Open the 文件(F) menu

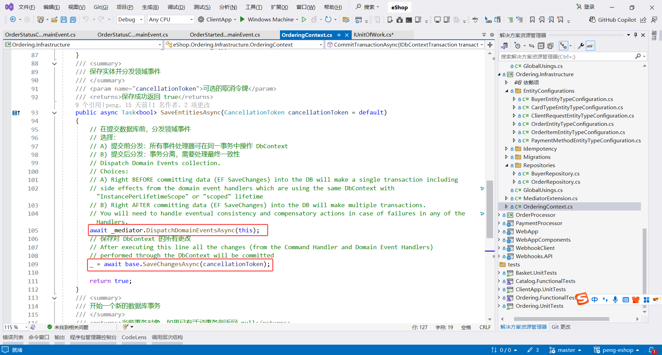27,7
